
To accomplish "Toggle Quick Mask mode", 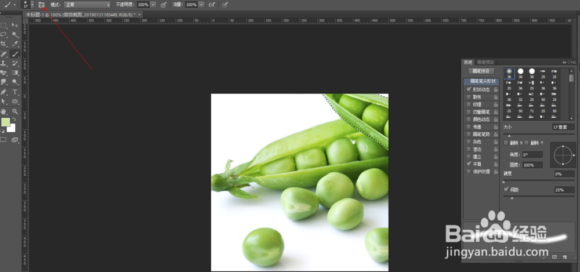I will coord(3,140).
